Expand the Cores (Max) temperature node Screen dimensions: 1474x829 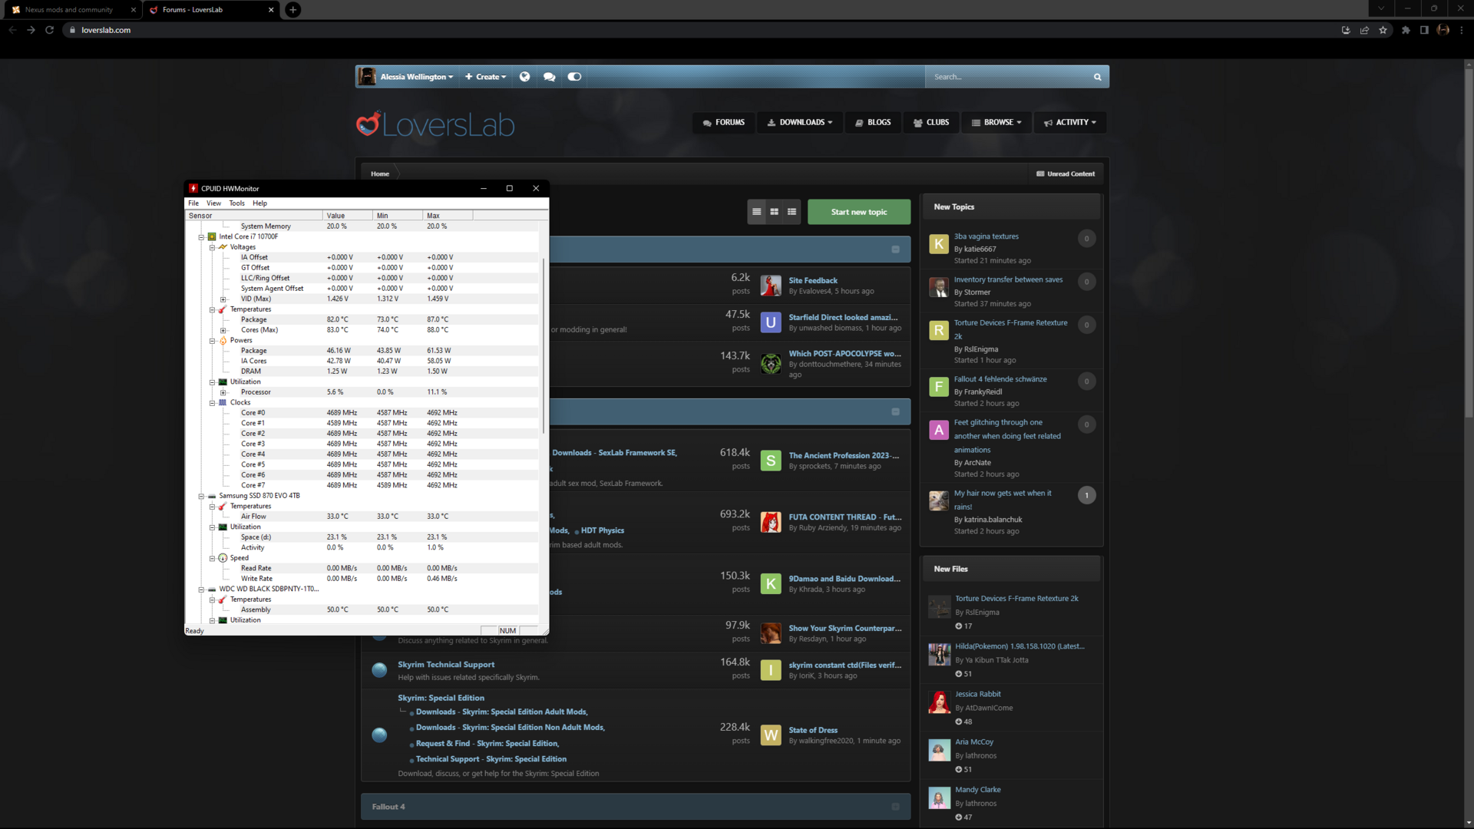(223, 330)
